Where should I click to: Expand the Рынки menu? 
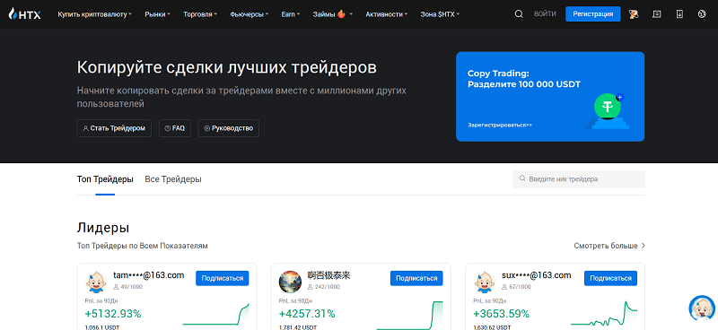(x=158, y=14)
